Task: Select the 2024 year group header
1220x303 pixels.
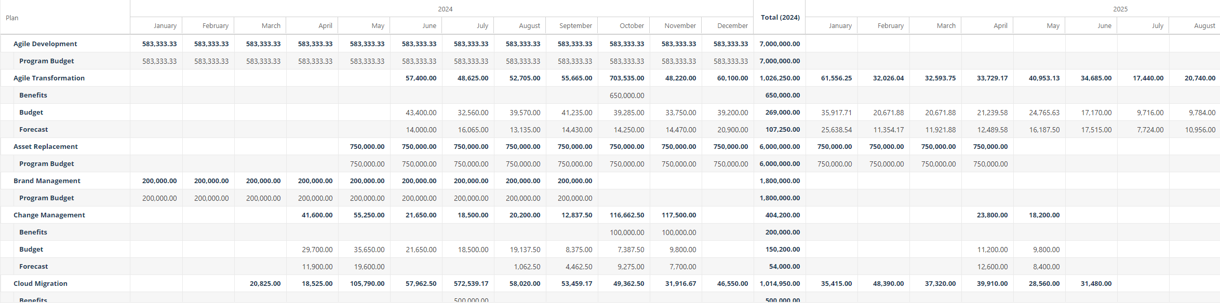Action: tap(445, 9)
